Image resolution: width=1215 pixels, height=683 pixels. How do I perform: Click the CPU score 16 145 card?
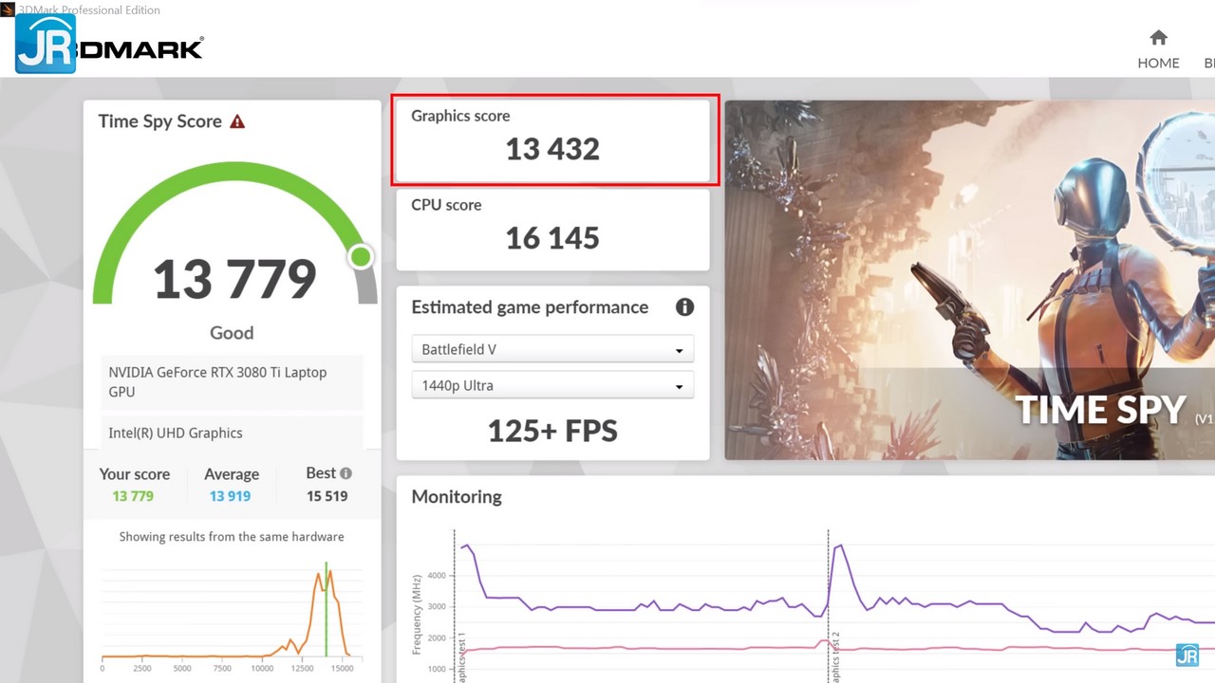pos(552,229)
